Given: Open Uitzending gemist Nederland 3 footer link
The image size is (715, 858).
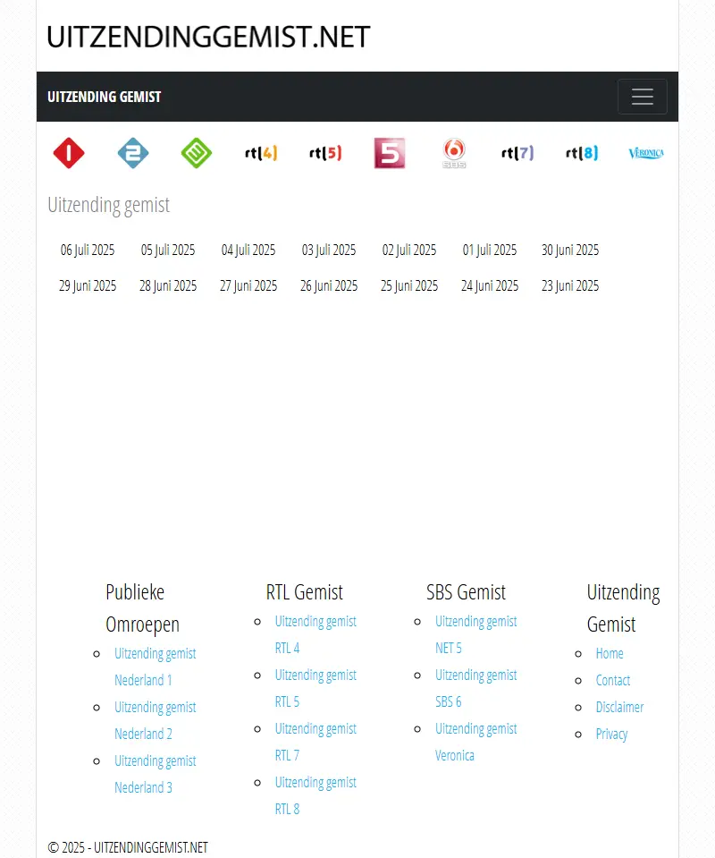Looking at the screenshot, I should (156, 774).
